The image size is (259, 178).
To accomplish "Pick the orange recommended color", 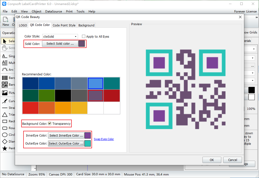I will pyautogui.click(x=63, y=108).
